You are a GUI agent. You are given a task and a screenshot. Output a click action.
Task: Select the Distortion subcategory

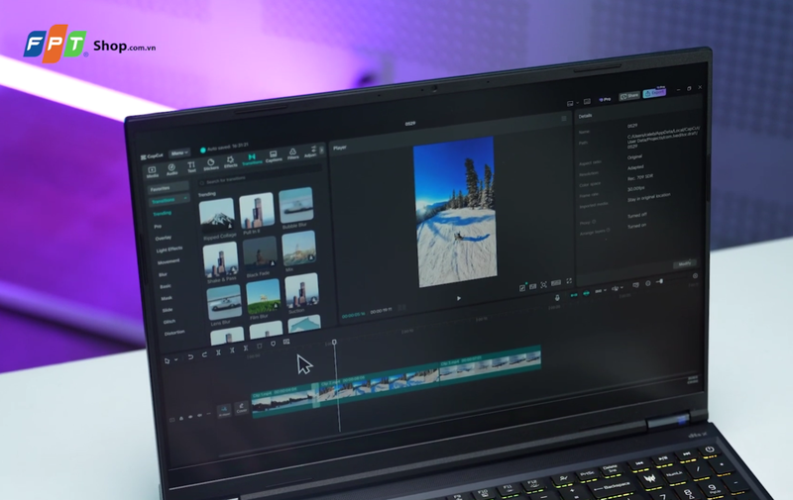tap(174, 333)
